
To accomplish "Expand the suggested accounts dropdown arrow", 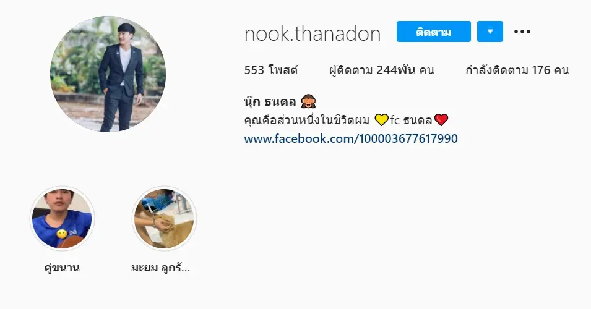I will click(x=490, y=32).
